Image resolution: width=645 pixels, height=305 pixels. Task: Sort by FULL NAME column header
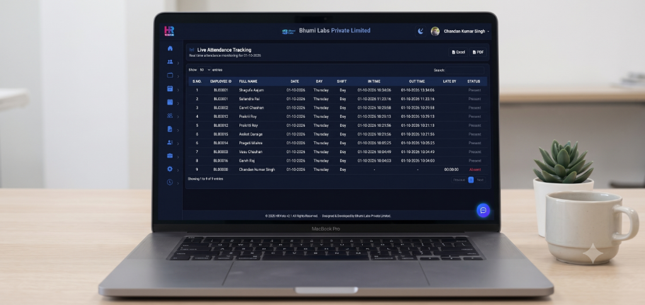(248, 81)
